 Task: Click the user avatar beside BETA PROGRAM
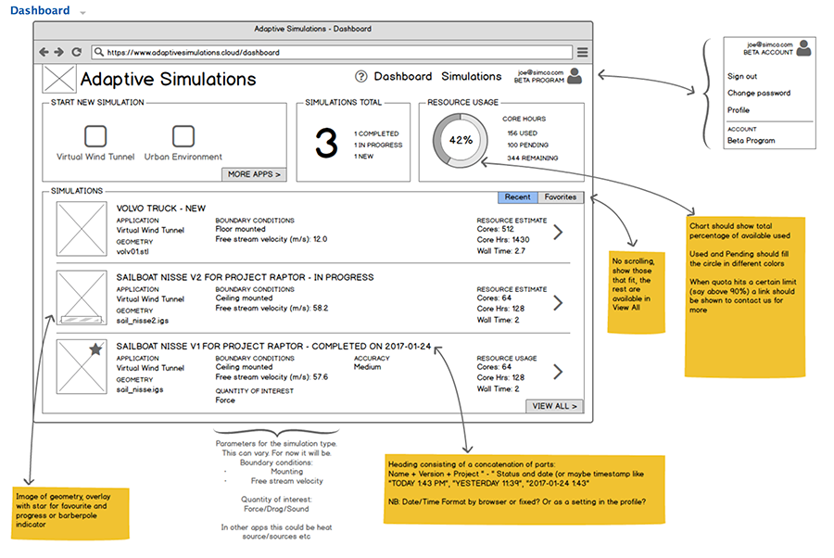pos(575,76)
